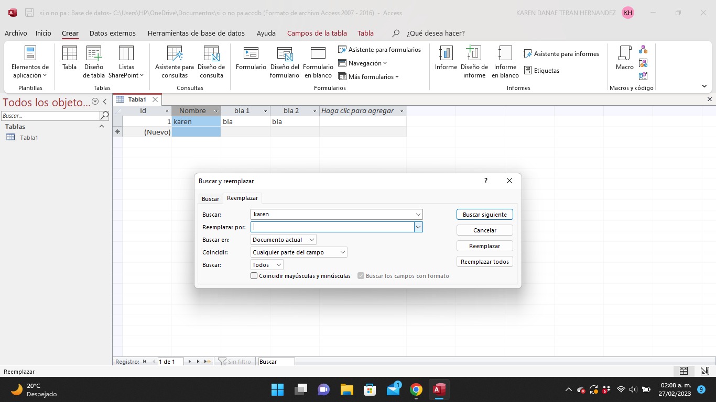The width and height of the screenshot is (716, 402).
Task: Open Etiquetas label wizard
Action: coord(541,71)
